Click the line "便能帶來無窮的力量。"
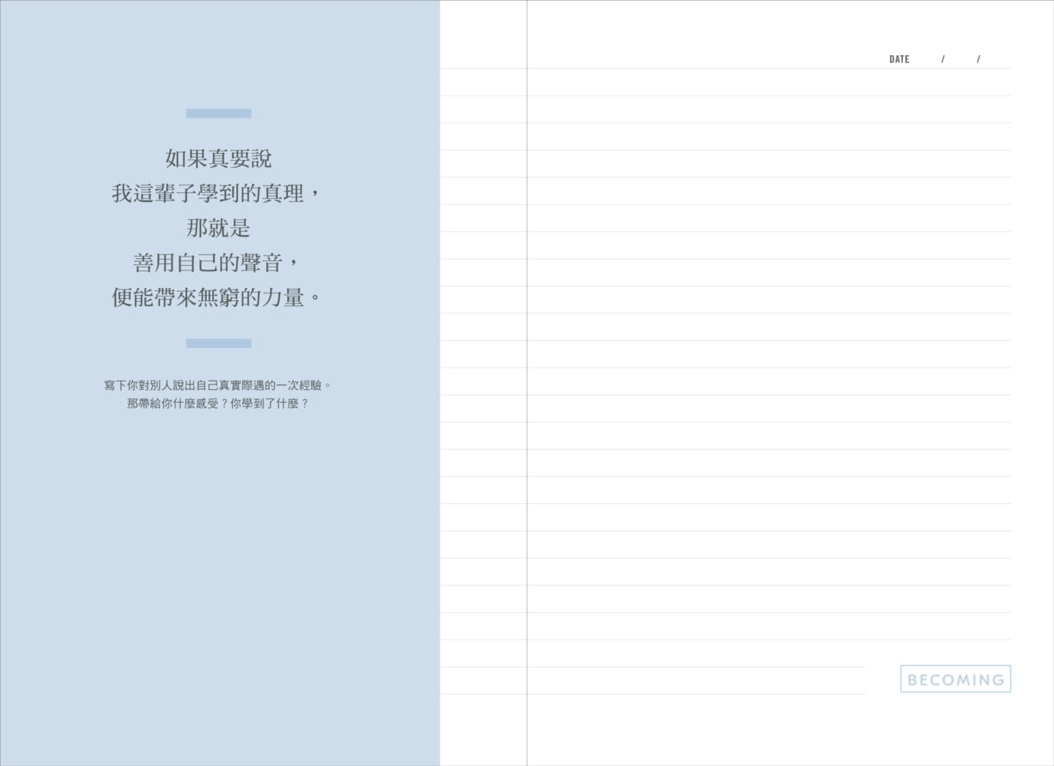The image size is (1054, 766). [216, 297]
